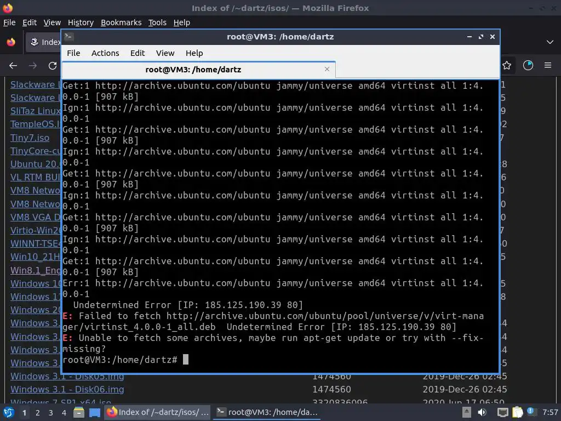
Task: Open Firefox Bookmarks menu
Action: point(121,22)
